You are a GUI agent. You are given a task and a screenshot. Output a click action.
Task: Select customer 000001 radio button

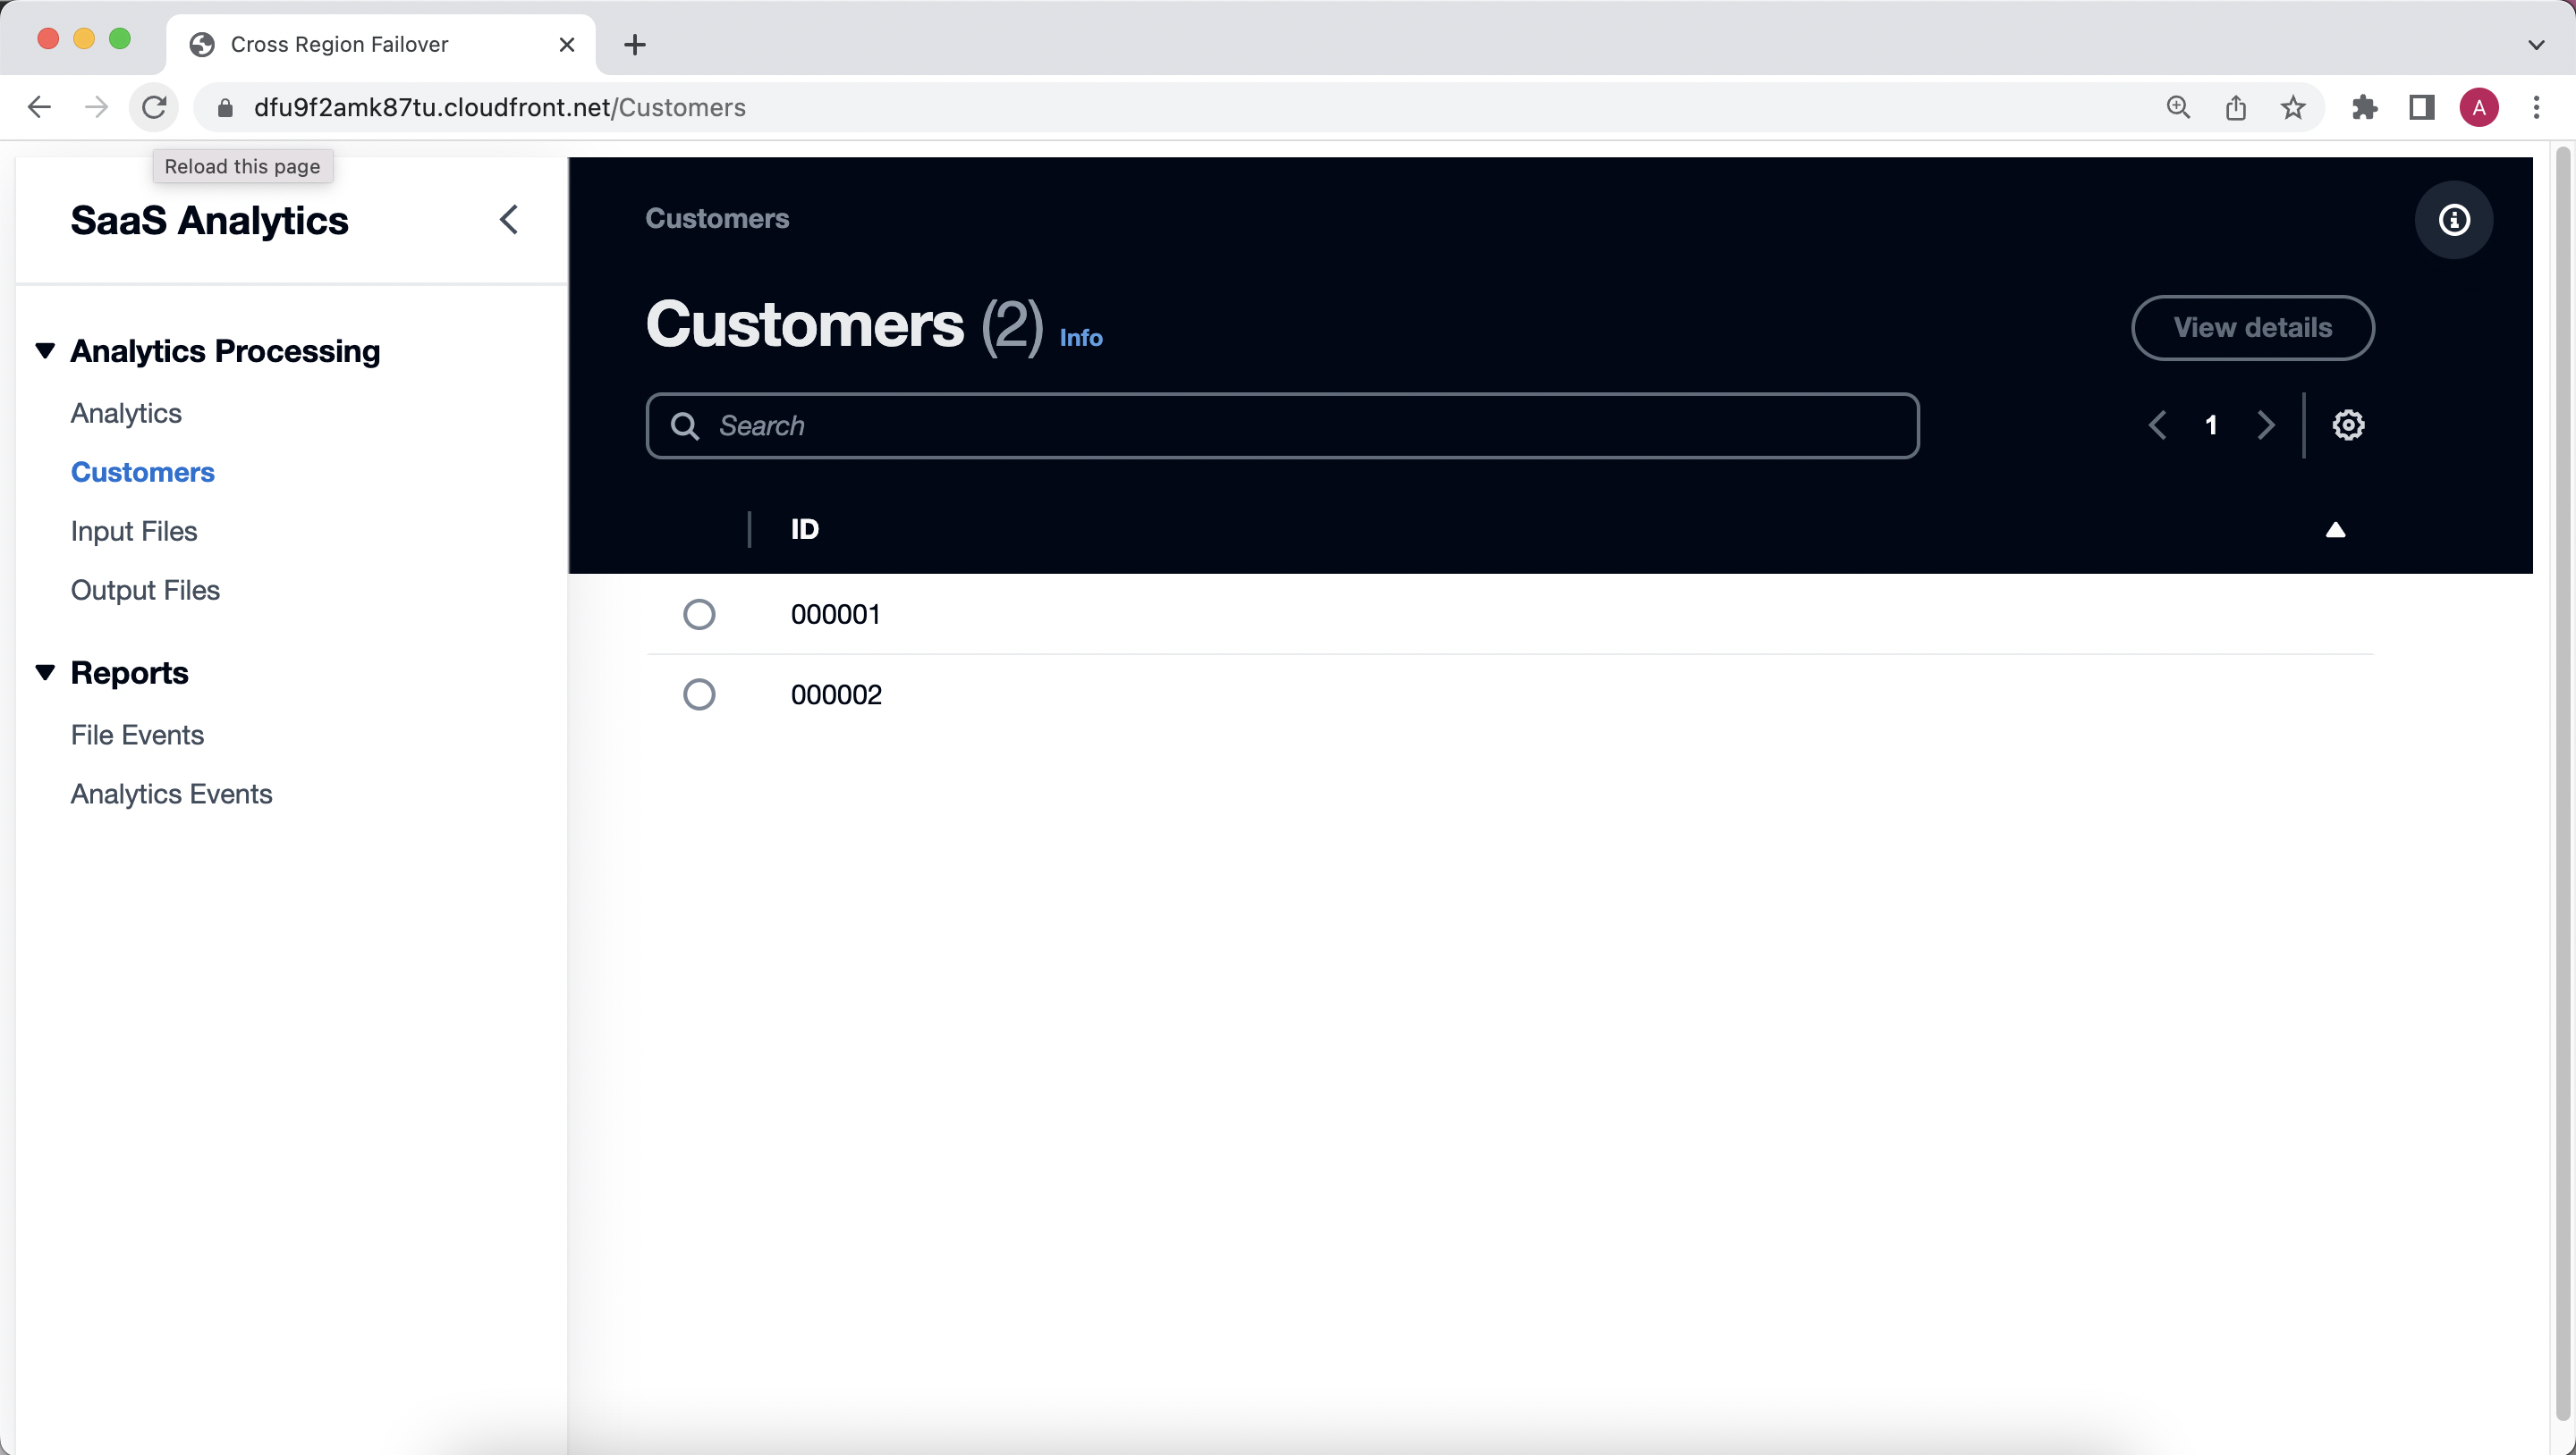[x=699, y=614]
